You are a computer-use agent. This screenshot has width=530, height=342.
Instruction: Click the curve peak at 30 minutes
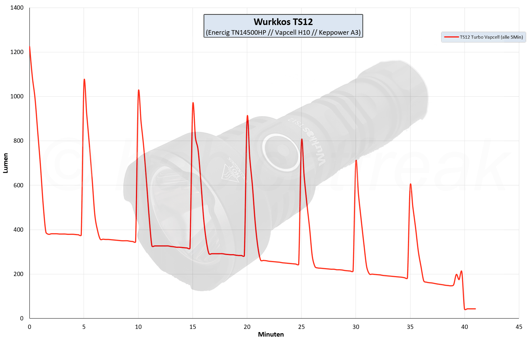tap(356, 161)
